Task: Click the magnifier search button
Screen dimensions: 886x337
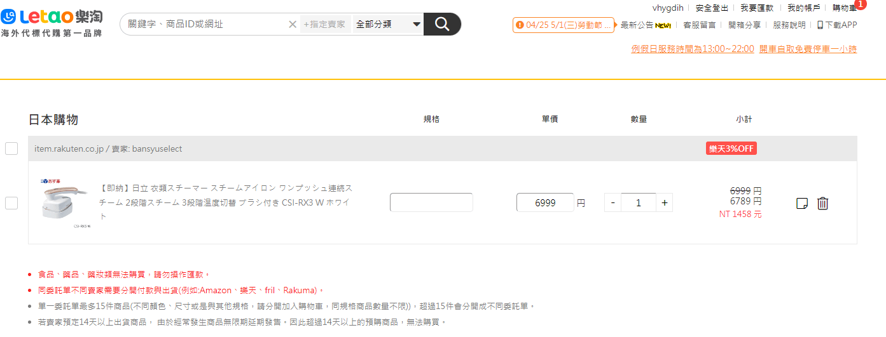Action: coord(442,24)
